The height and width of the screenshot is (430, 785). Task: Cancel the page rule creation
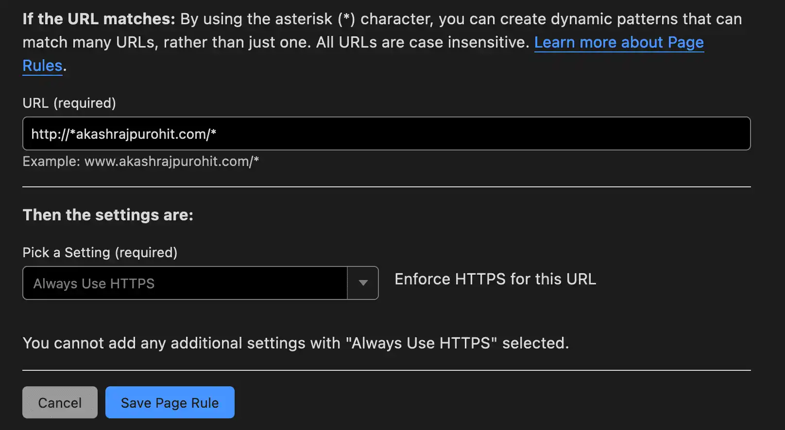point(60,402)
